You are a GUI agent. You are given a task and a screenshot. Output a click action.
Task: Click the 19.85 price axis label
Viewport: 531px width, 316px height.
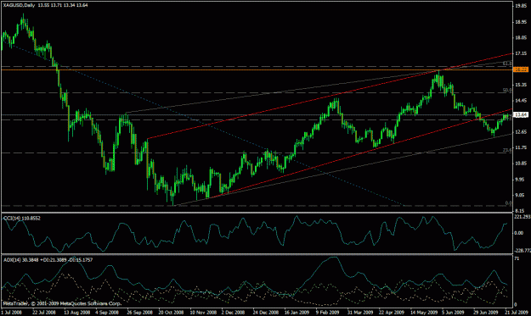[521, 6]
